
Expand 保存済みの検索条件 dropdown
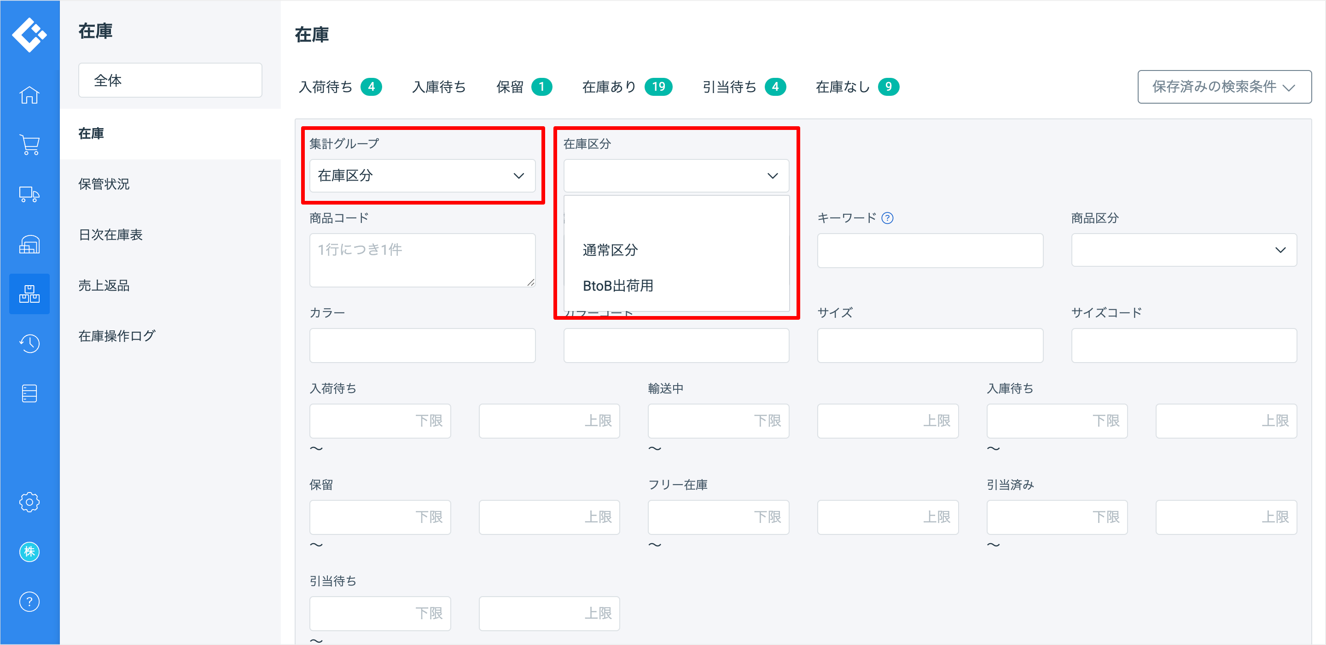coord(1224,87)
